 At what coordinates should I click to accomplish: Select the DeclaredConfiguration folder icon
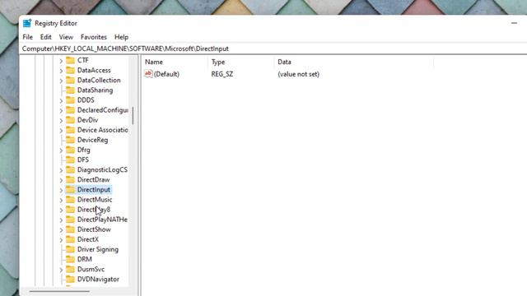(70, 109)
